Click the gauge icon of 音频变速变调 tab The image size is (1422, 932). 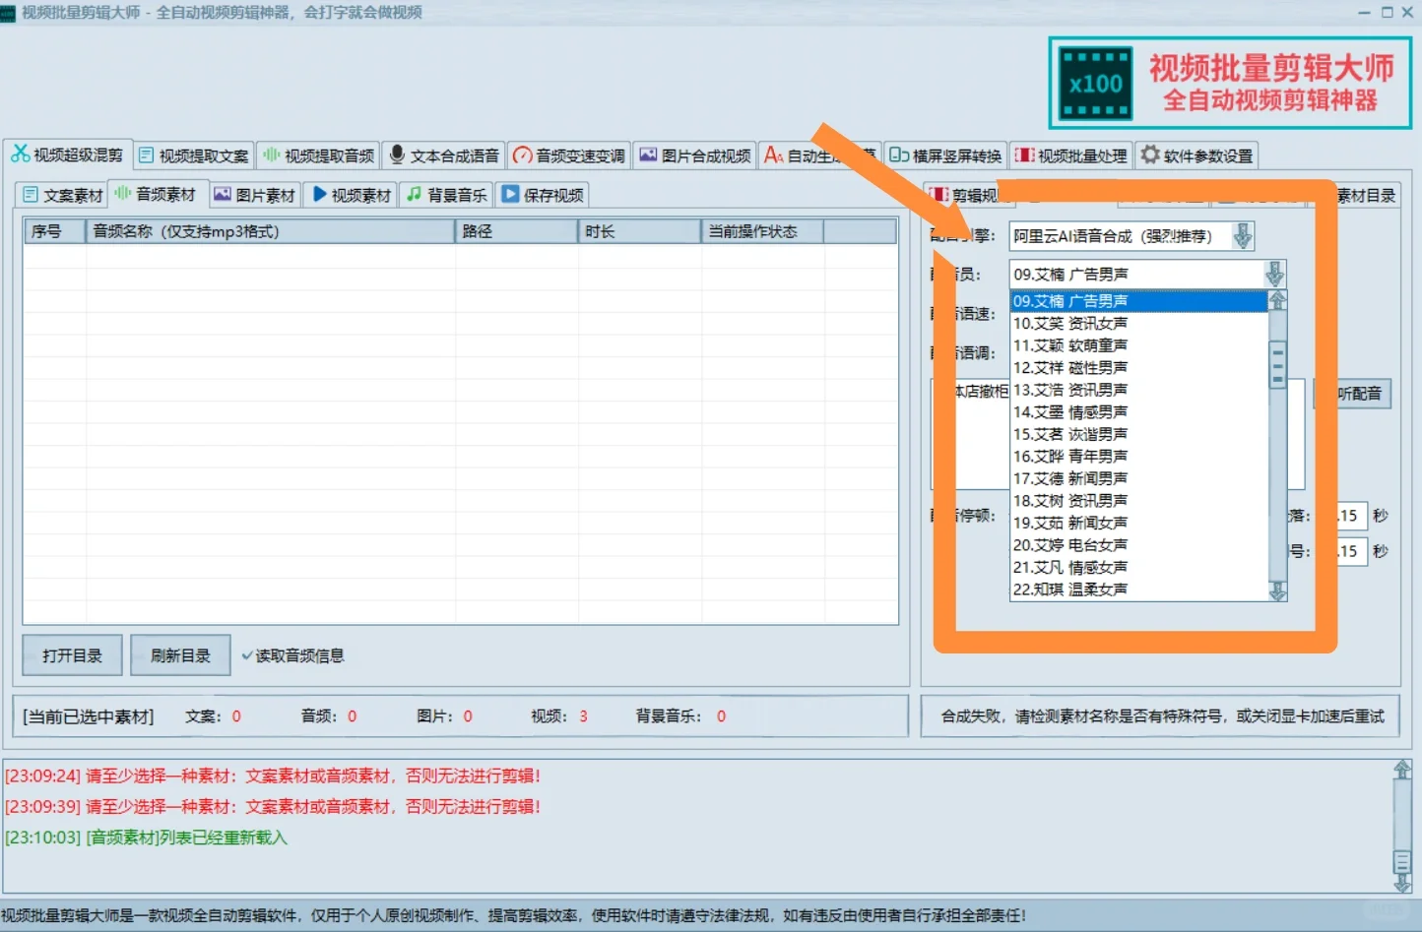pyautogui.click(x=523, y=155)
